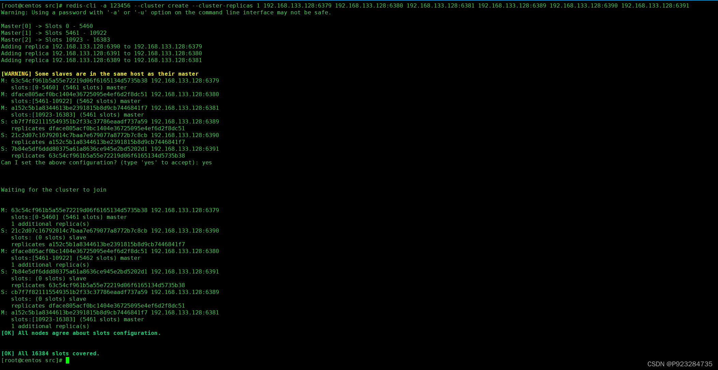Screen dimensions: 718x370
Task: Click 'Adding replica 192.168.133.128:6390' line
Action: click(x=101, y=47)
